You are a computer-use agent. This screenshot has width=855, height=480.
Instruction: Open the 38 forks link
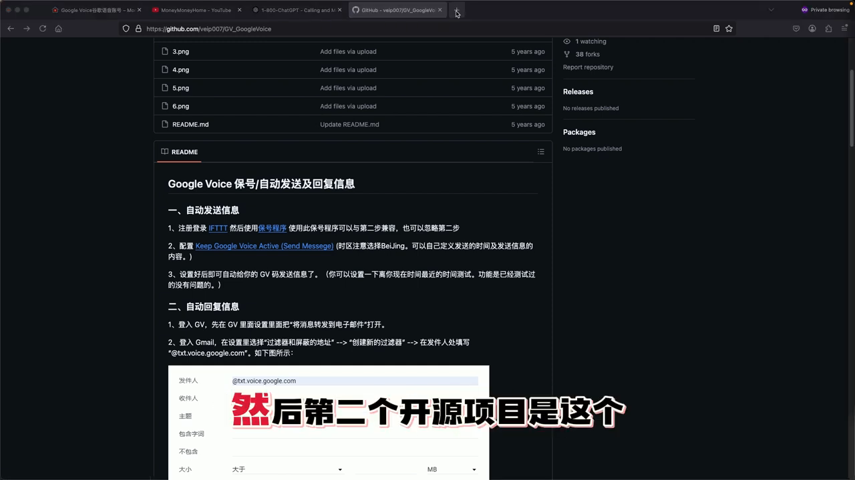point(588,54)
